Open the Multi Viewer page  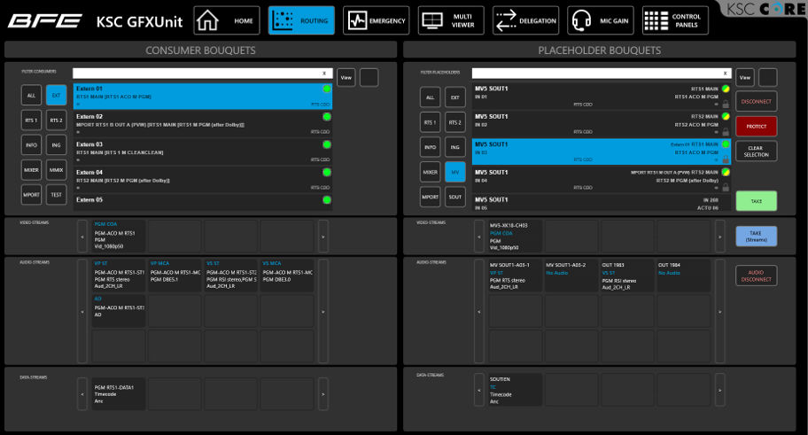click(x=451, y=20)
